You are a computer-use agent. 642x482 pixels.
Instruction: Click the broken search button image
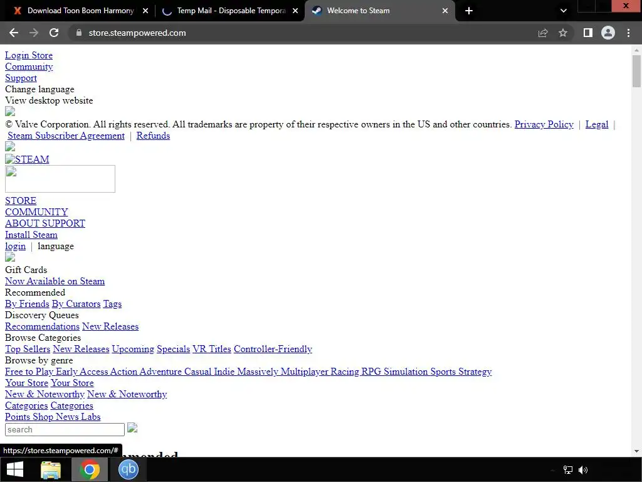[132, 428]
